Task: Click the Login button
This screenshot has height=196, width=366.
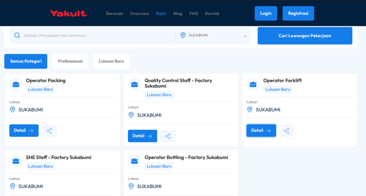Action: (x=266, y=13)
